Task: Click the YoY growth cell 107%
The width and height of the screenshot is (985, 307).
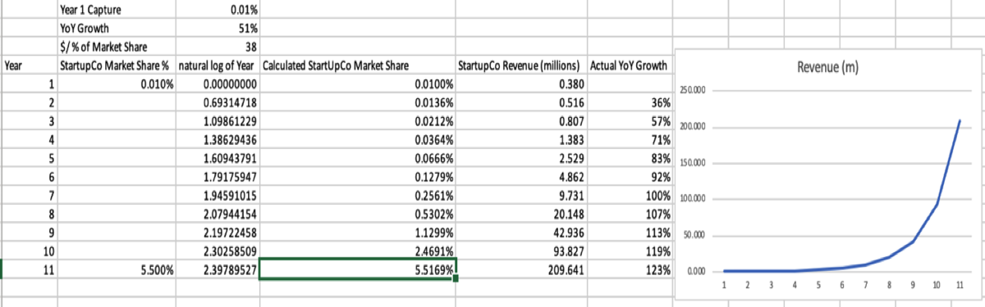Action: click(x=630, y=214)
